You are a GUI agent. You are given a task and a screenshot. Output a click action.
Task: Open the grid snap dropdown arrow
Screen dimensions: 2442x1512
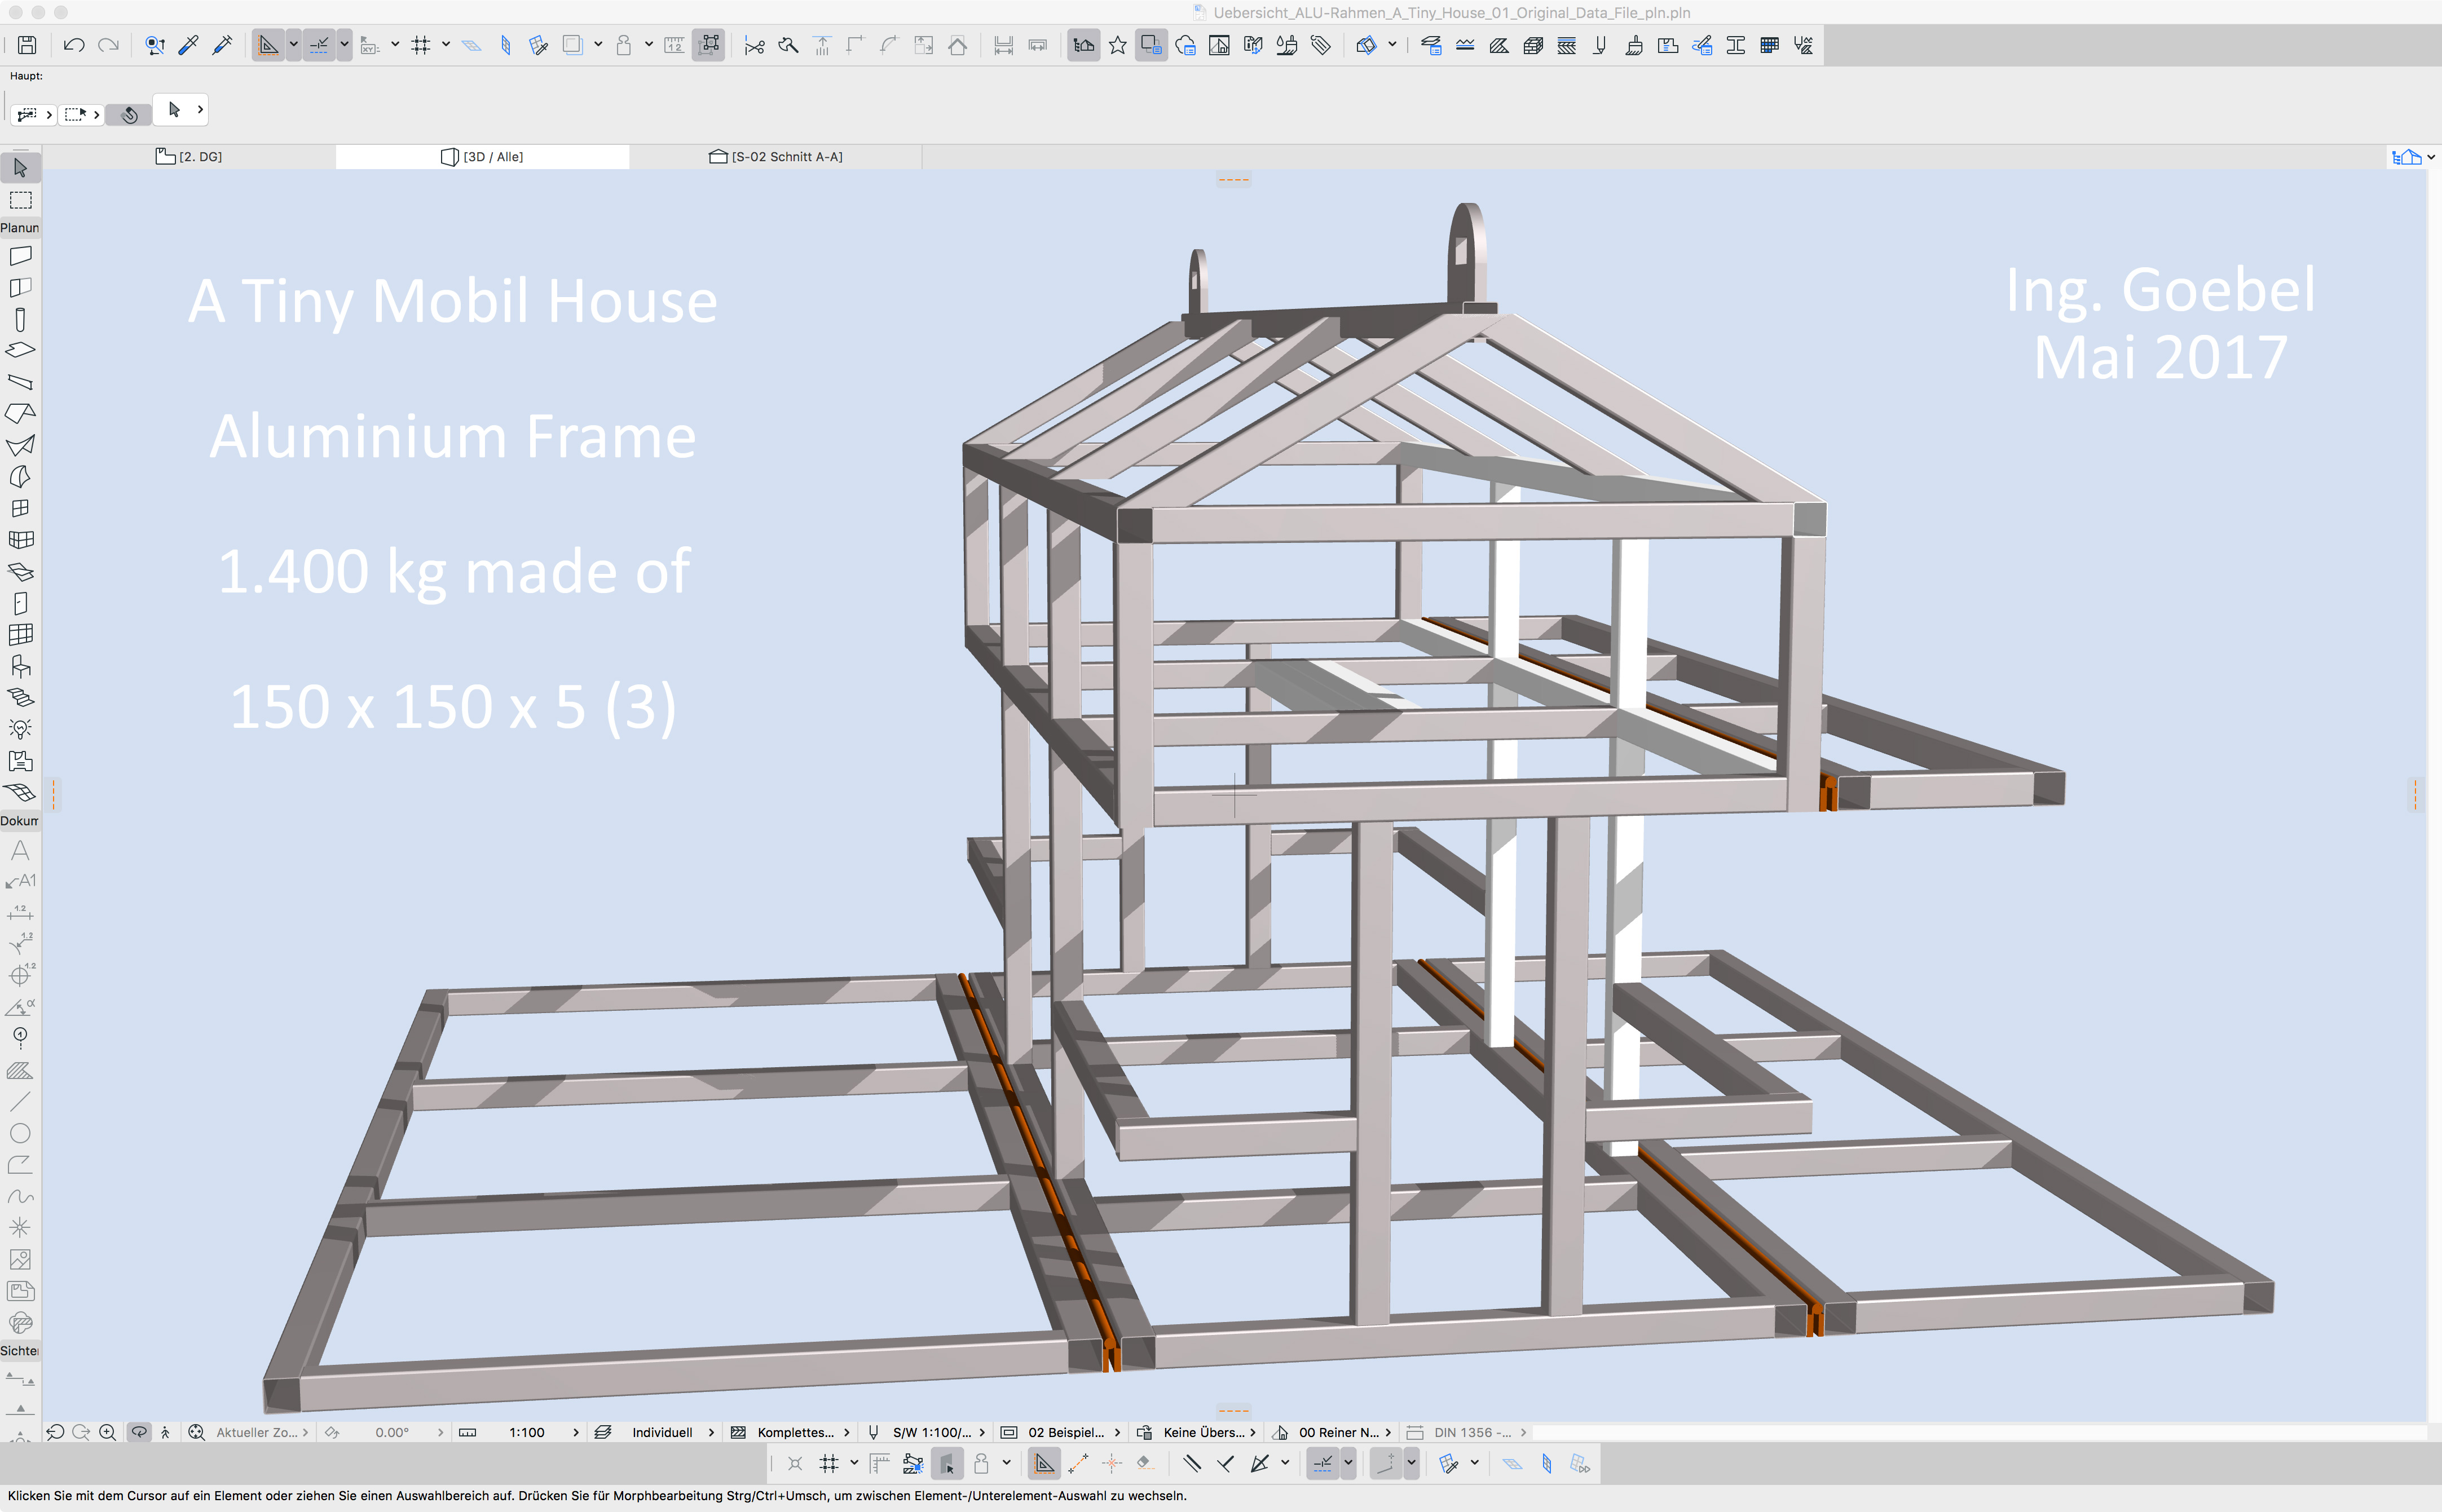coord(446,45)
